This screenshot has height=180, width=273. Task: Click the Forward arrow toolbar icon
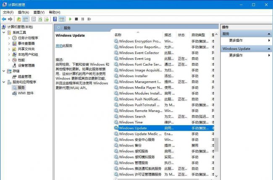coord(10,19)
